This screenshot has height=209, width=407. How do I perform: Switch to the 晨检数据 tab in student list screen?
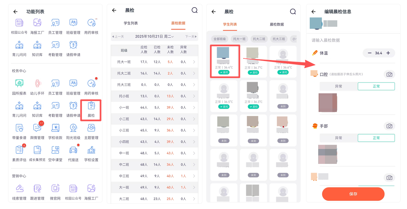click(277, 24)
